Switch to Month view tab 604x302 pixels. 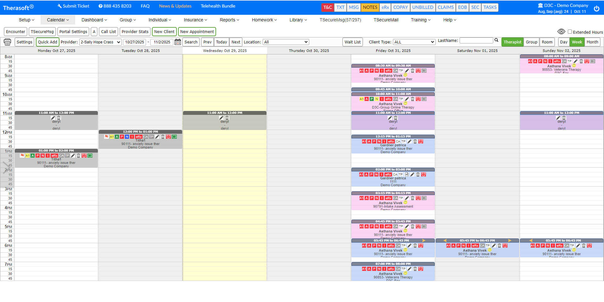pyautogui.click(x=592, y=42)
